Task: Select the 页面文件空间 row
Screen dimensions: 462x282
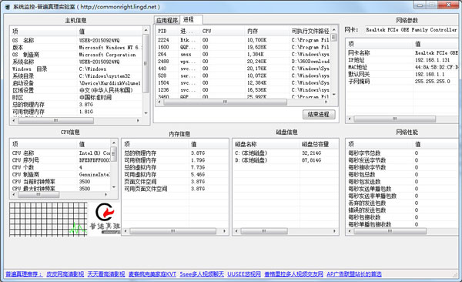Action: (x=175, y=181)
